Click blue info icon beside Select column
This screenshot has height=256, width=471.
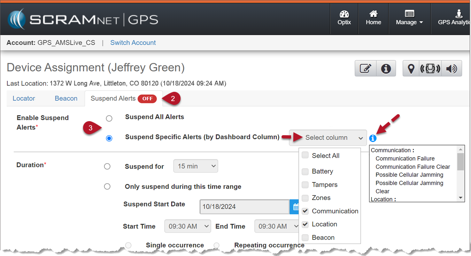pos(373,138)
